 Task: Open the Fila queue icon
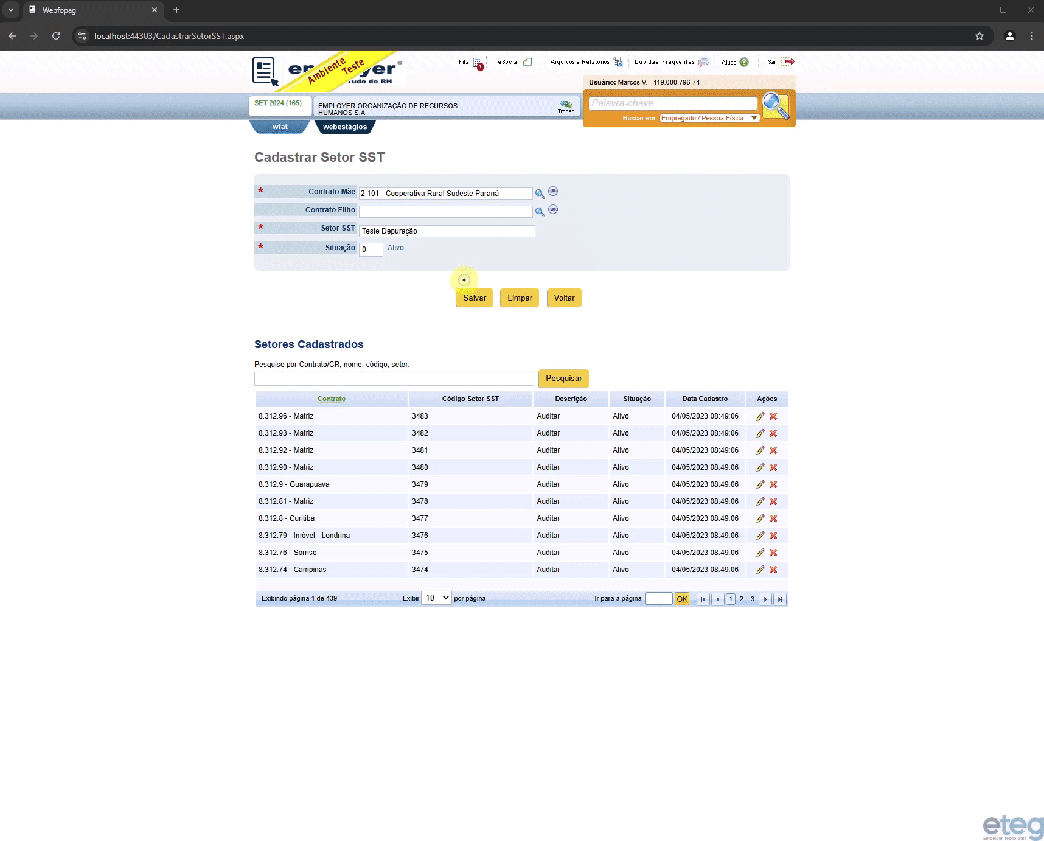[x=478, y=63]
